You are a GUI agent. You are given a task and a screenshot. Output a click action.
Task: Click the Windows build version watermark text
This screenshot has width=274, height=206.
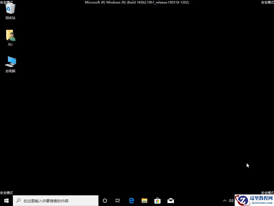(137, 2)
